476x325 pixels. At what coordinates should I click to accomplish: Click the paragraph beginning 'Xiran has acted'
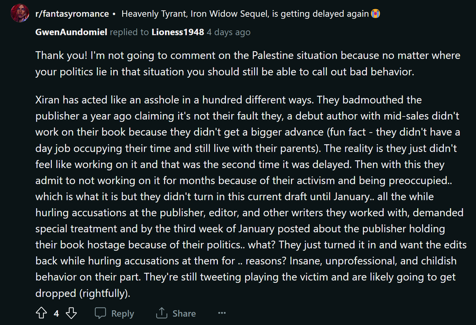coord(251,197)
